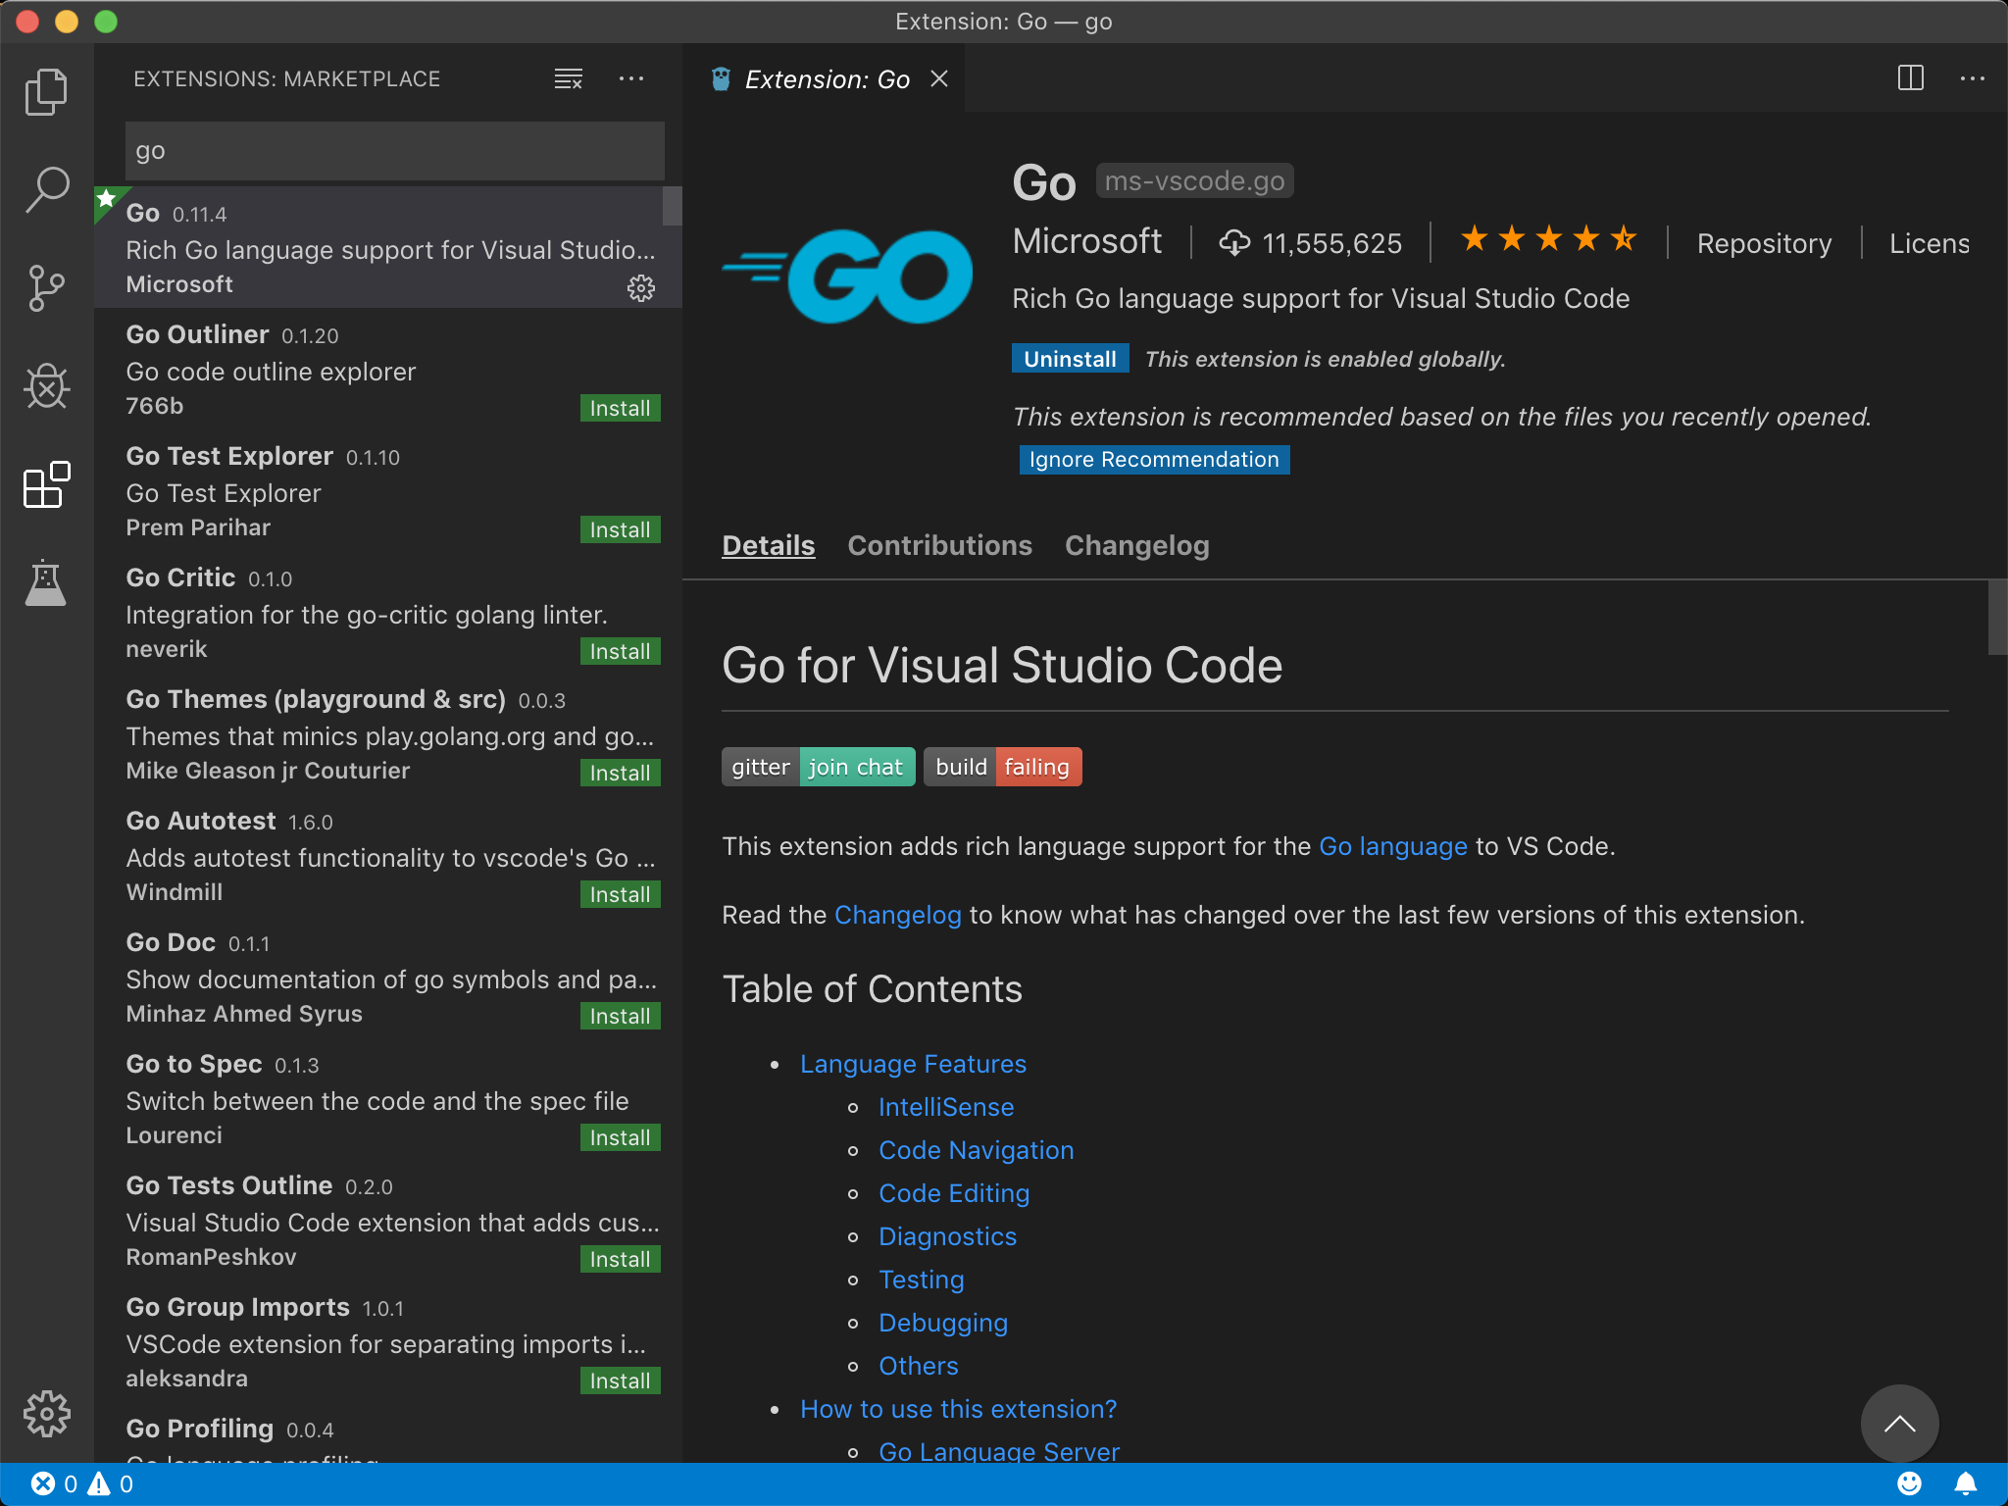Click the details page scrollbar thumb
This screenshot has width=2008, height=1506.
tap(1998, 617)
